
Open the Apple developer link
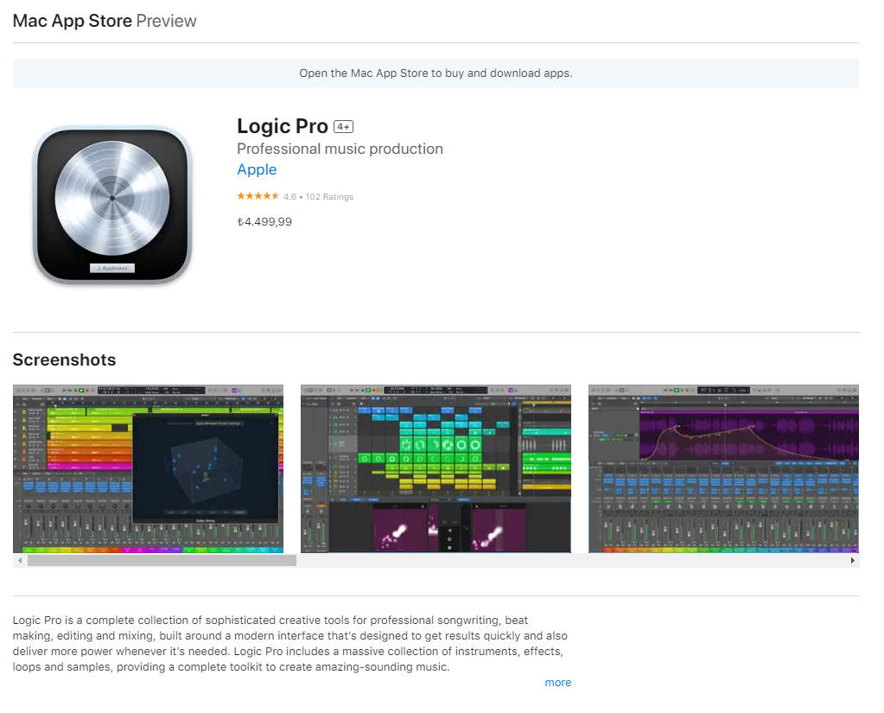[x=257, y=169]
